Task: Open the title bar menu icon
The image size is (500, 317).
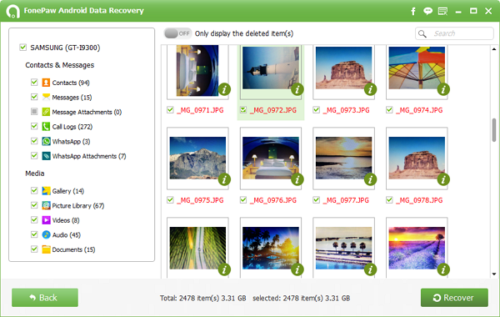Action: pyautogui.click(x=443, y=11)
